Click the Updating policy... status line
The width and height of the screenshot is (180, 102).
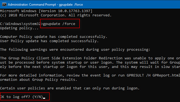pos(19,28)
